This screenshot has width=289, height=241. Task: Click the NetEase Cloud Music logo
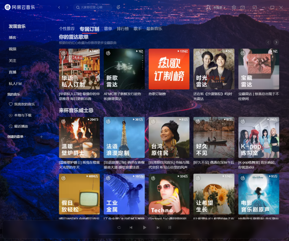tap(20, 7)
